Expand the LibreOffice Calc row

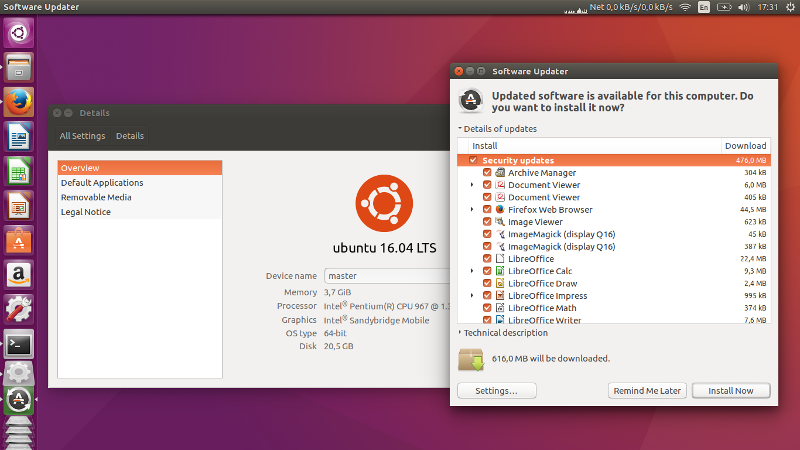(x=472, y=271)
